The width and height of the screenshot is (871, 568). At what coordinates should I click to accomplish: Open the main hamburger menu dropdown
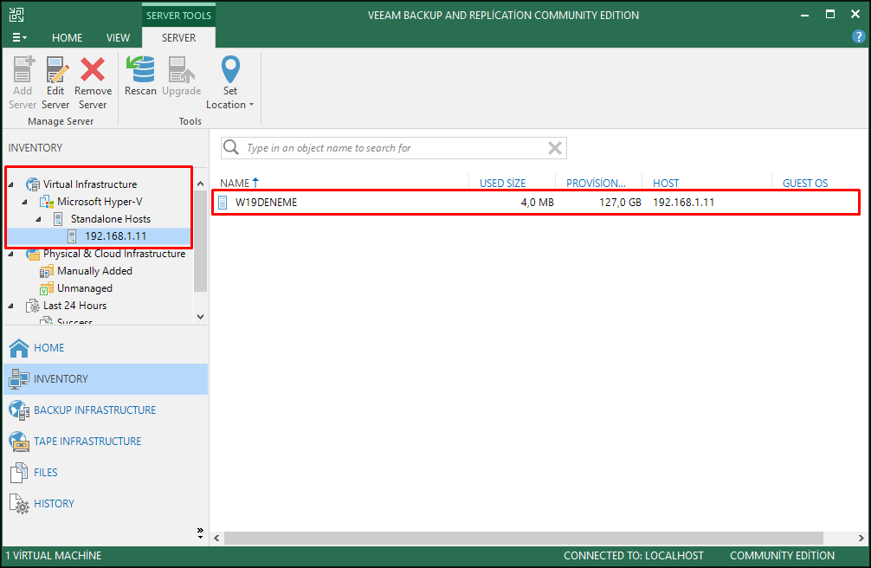coord(19,38)
